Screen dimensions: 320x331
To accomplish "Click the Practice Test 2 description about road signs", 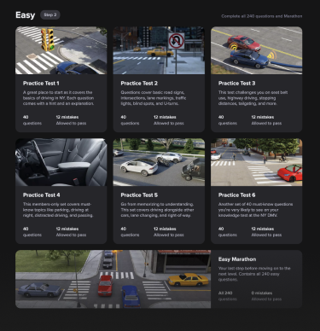I will (x=154, y=98).
